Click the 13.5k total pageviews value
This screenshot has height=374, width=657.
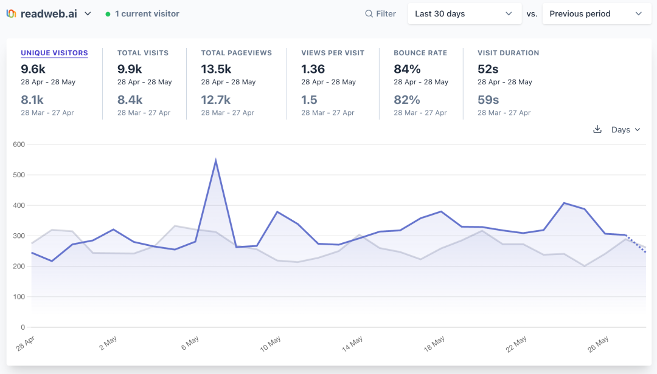(216, 69)
